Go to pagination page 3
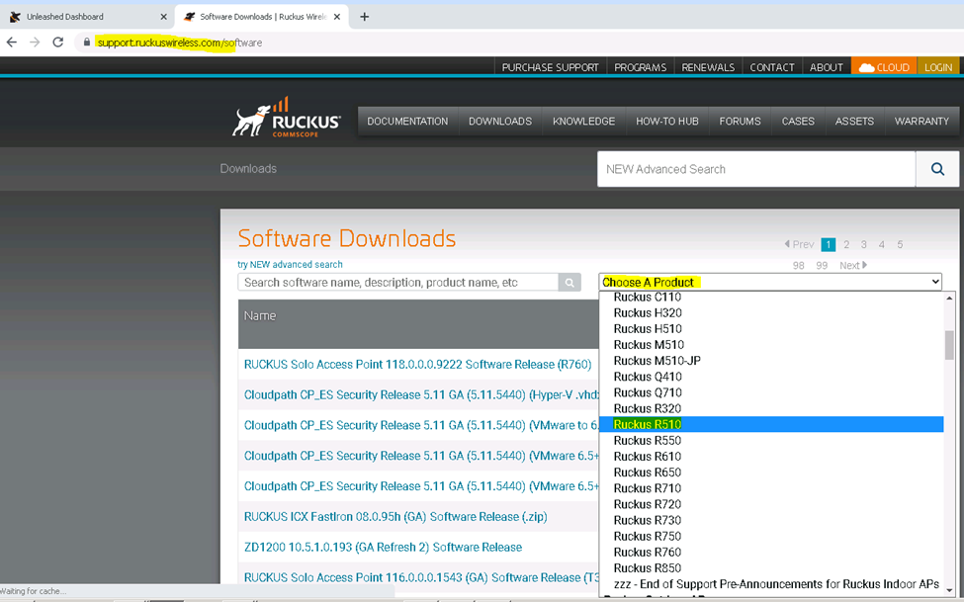Viewport: 964px width, 602px height. 864,245
